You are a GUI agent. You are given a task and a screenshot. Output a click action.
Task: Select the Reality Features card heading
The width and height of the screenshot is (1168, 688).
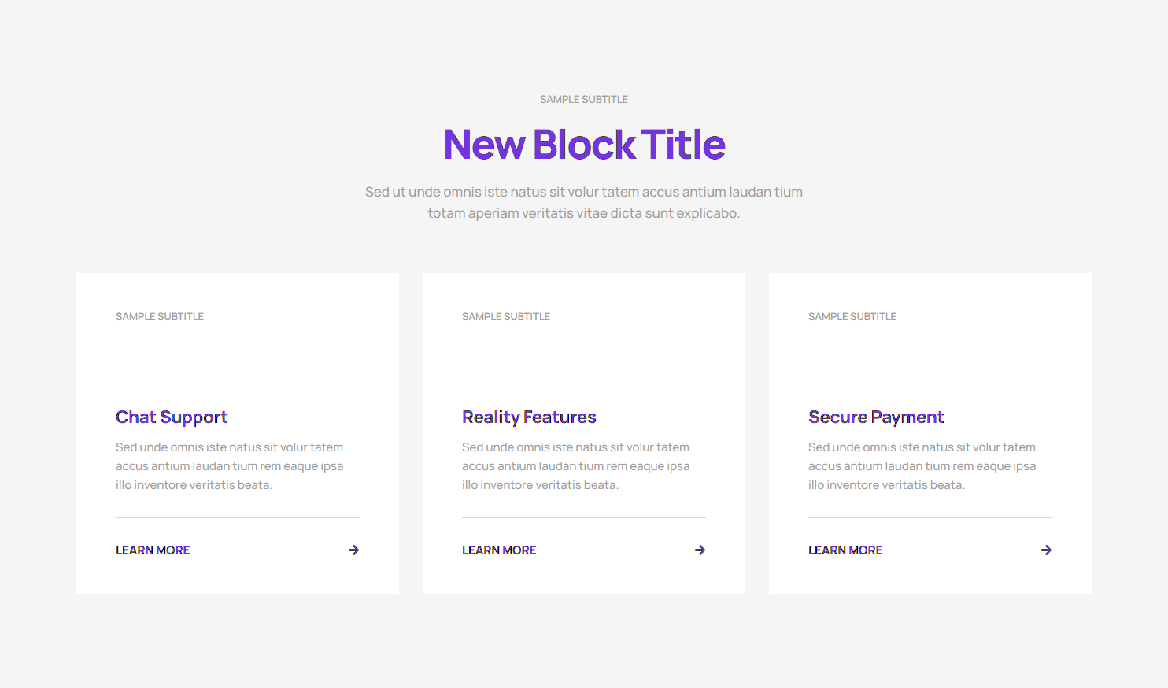coord(529,417)
